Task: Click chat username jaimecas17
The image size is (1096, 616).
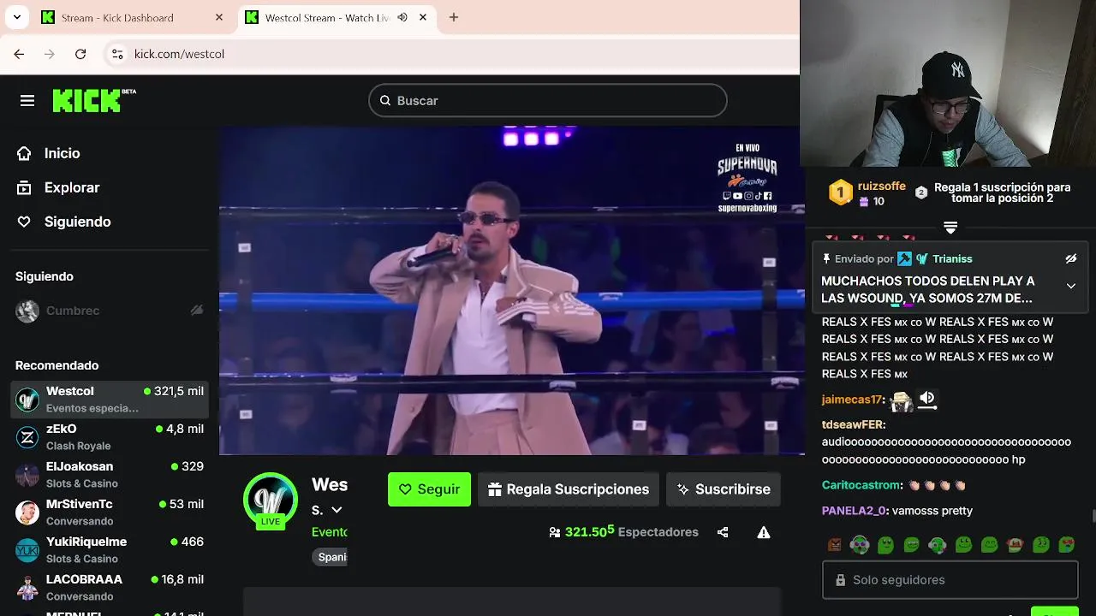Action: coord(852,400)
